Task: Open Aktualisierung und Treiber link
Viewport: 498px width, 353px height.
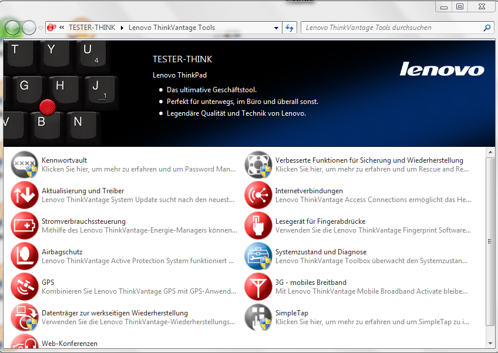Action: (83, 191)
